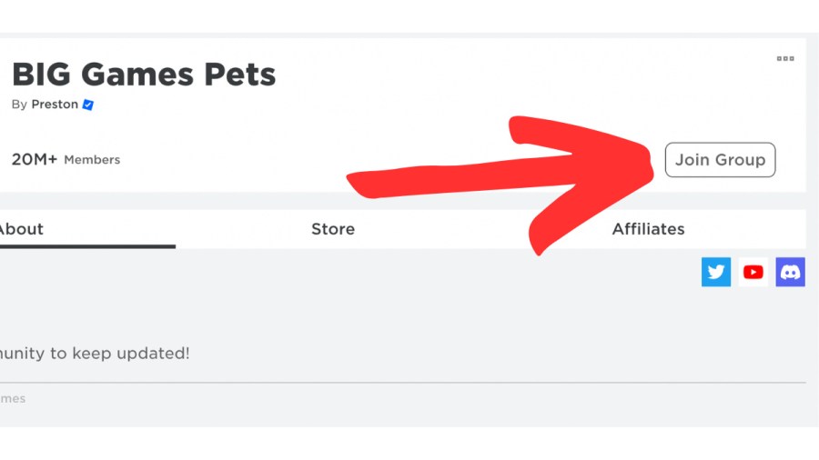Viewport: 819px width, 460px height.
Task: Open the group's Discord server link
Action: point(790,272)
